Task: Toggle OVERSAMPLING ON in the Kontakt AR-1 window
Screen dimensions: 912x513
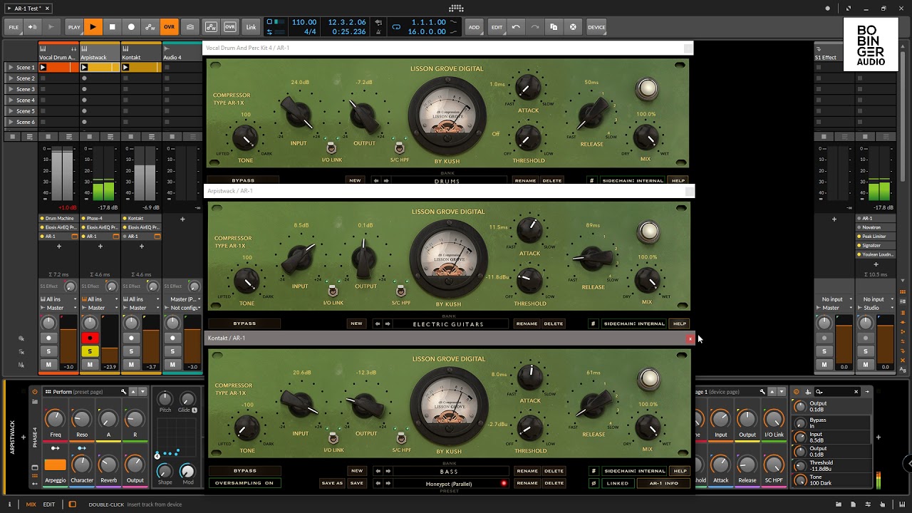Action: 244,483
